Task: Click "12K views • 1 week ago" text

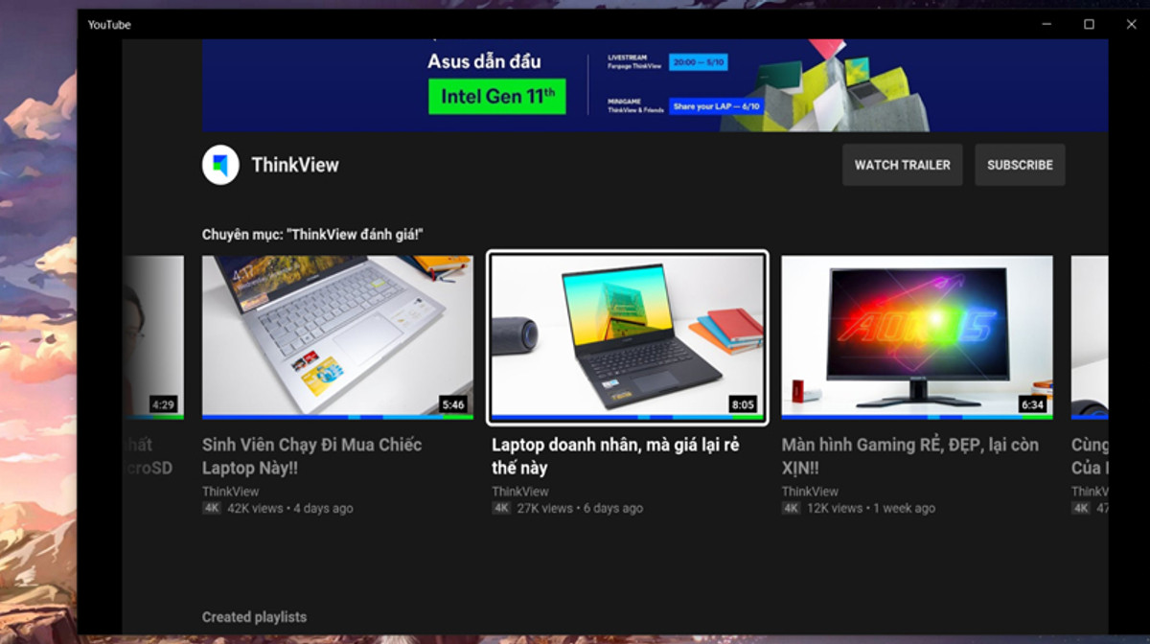Action: (870, 508)
